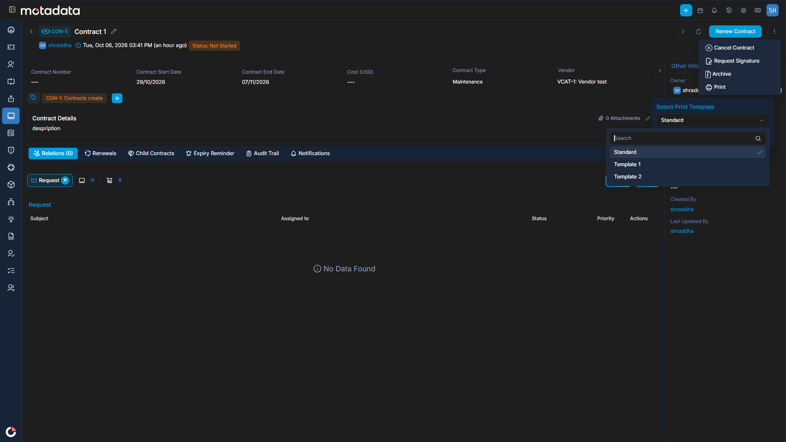Toggle the sidebar collapse icon near logo
Screen dimensions: 786x442
[x=12, y=9]
